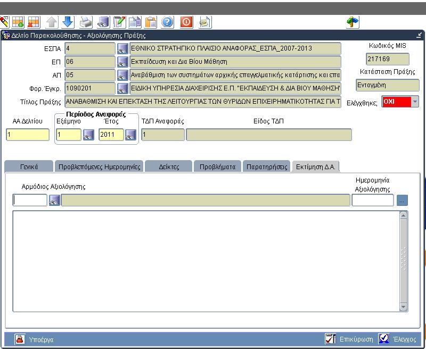Click the ΑΑ Δελτίου input field
Image resolution: width=426 pixels, height=349 pixels.
point(28,135)
